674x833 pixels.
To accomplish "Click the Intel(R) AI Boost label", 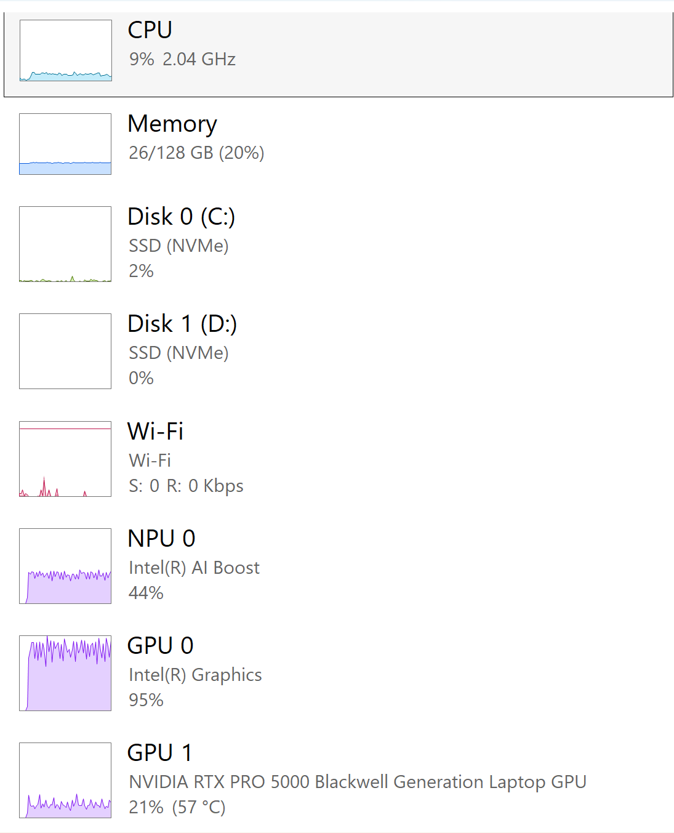I will (x=194, y=568).
